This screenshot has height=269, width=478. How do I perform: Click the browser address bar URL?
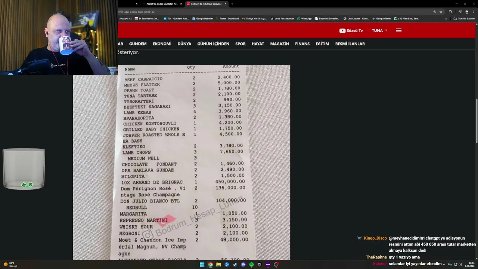(136, 12)
